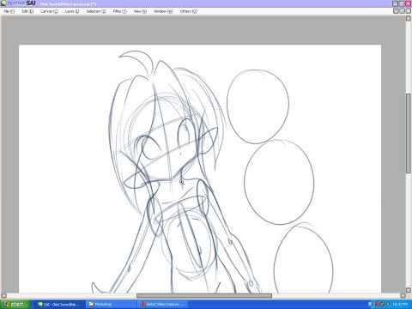Open the Filter menu
The width and height of the screenshot is (412, 309).
119,11
